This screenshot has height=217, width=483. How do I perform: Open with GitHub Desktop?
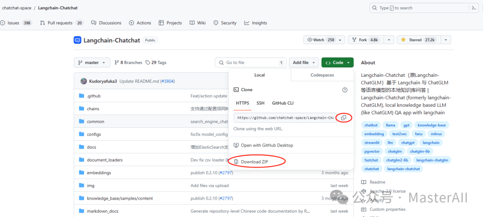coord(263,145)
